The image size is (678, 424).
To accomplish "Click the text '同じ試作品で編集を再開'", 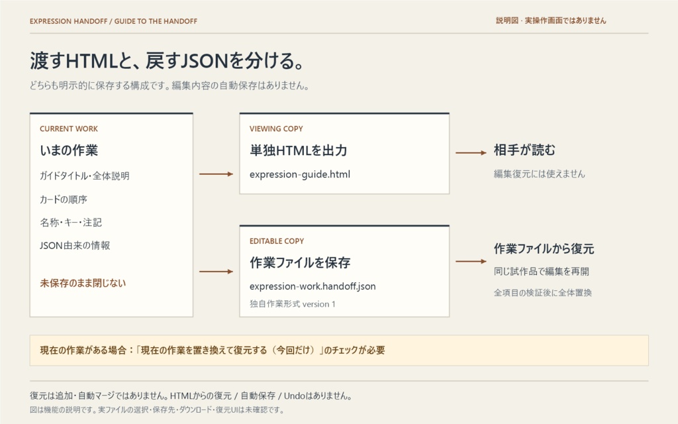I will (542, 271).
